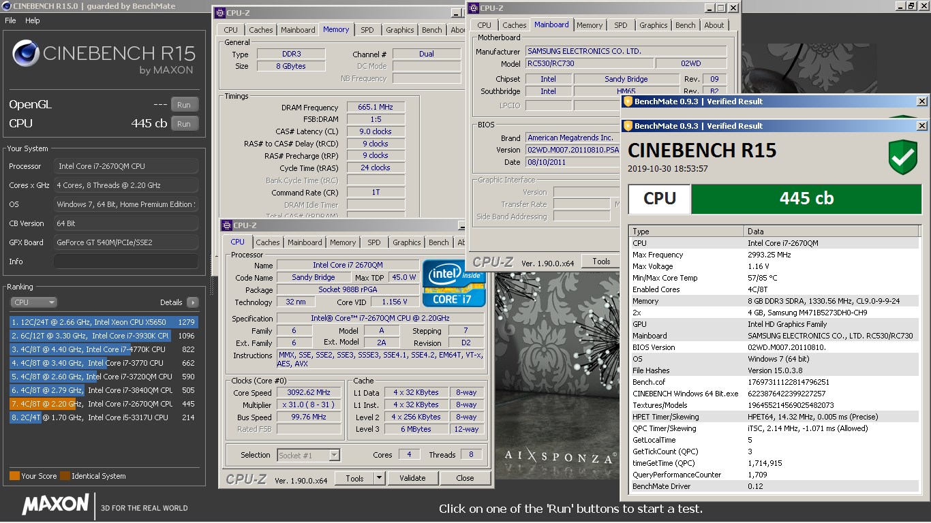Select ranking row Intel Xeon CPU X5650
931x523 pixels.
tap(104, 322)
